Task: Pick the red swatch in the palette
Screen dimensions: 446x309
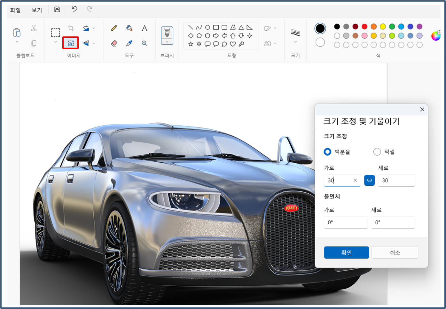Action: 364,27
